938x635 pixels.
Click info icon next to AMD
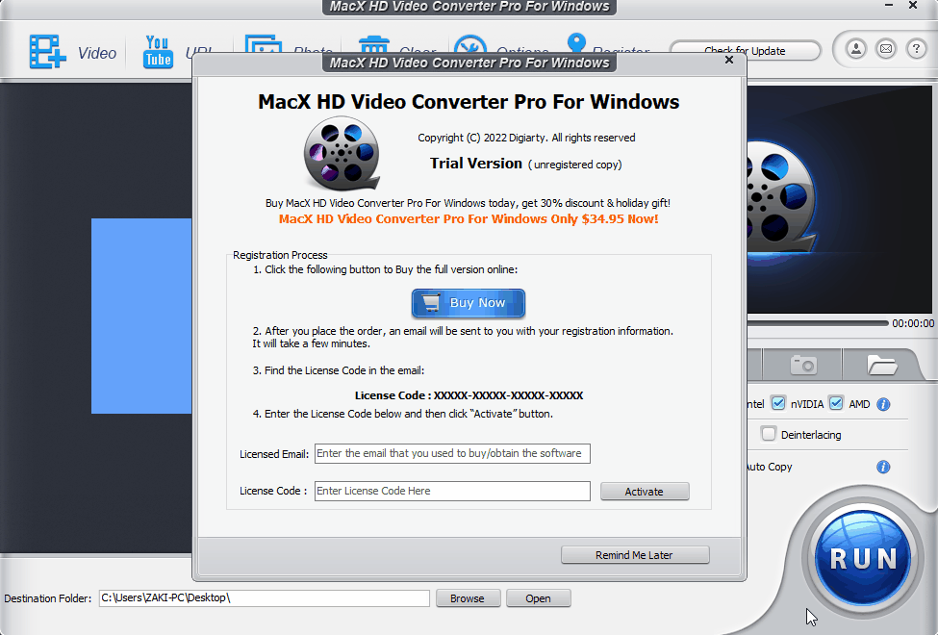[x=883, y=404]
